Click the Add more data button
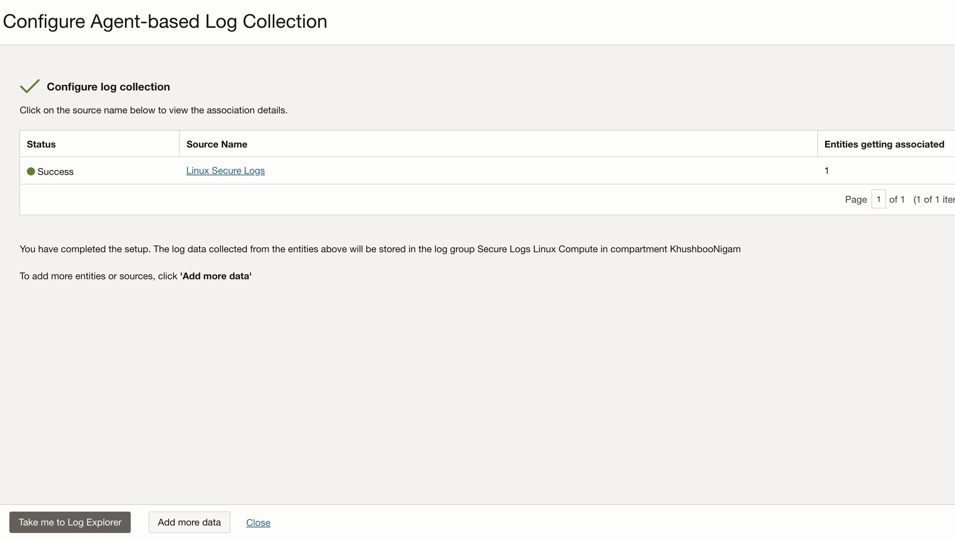The image size is (955, 539). [x=189, y=522]
